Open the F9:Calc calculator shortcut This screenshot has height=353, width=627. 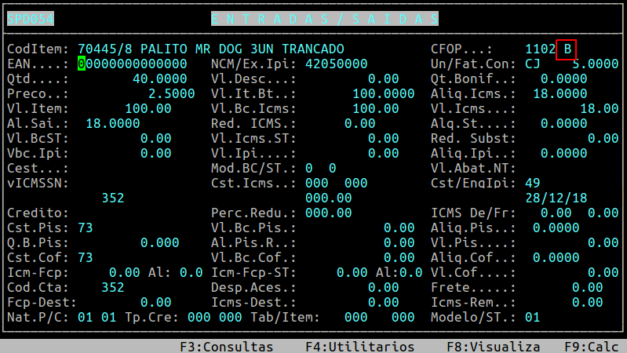point(591,346)
